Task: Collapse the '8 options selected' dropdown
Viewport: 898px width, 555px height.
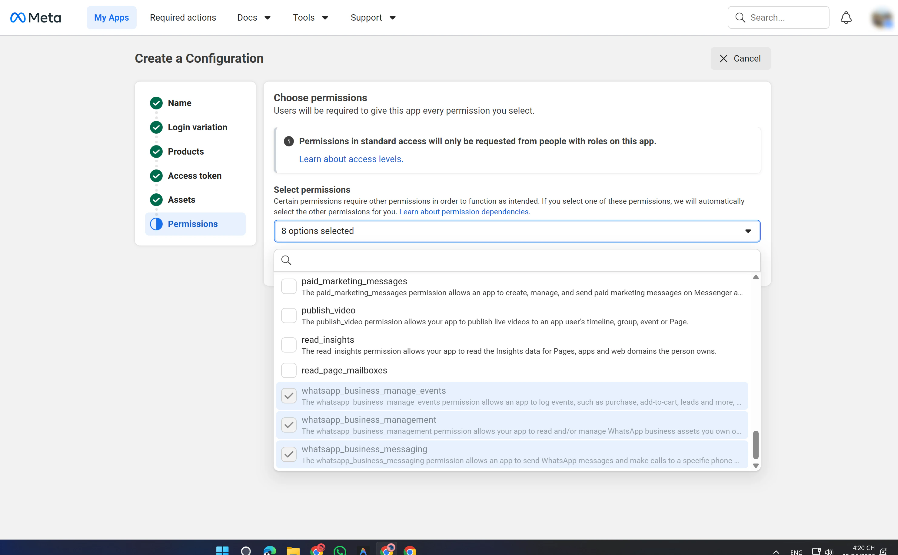Action: point(517,231)
